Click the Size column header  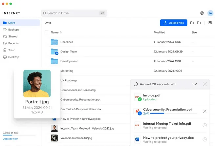[x=194, y=32]
